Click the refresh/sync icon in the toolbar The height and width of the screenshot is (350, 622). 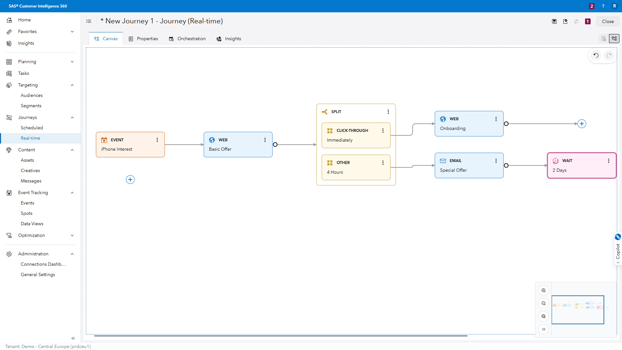point(576,21)
